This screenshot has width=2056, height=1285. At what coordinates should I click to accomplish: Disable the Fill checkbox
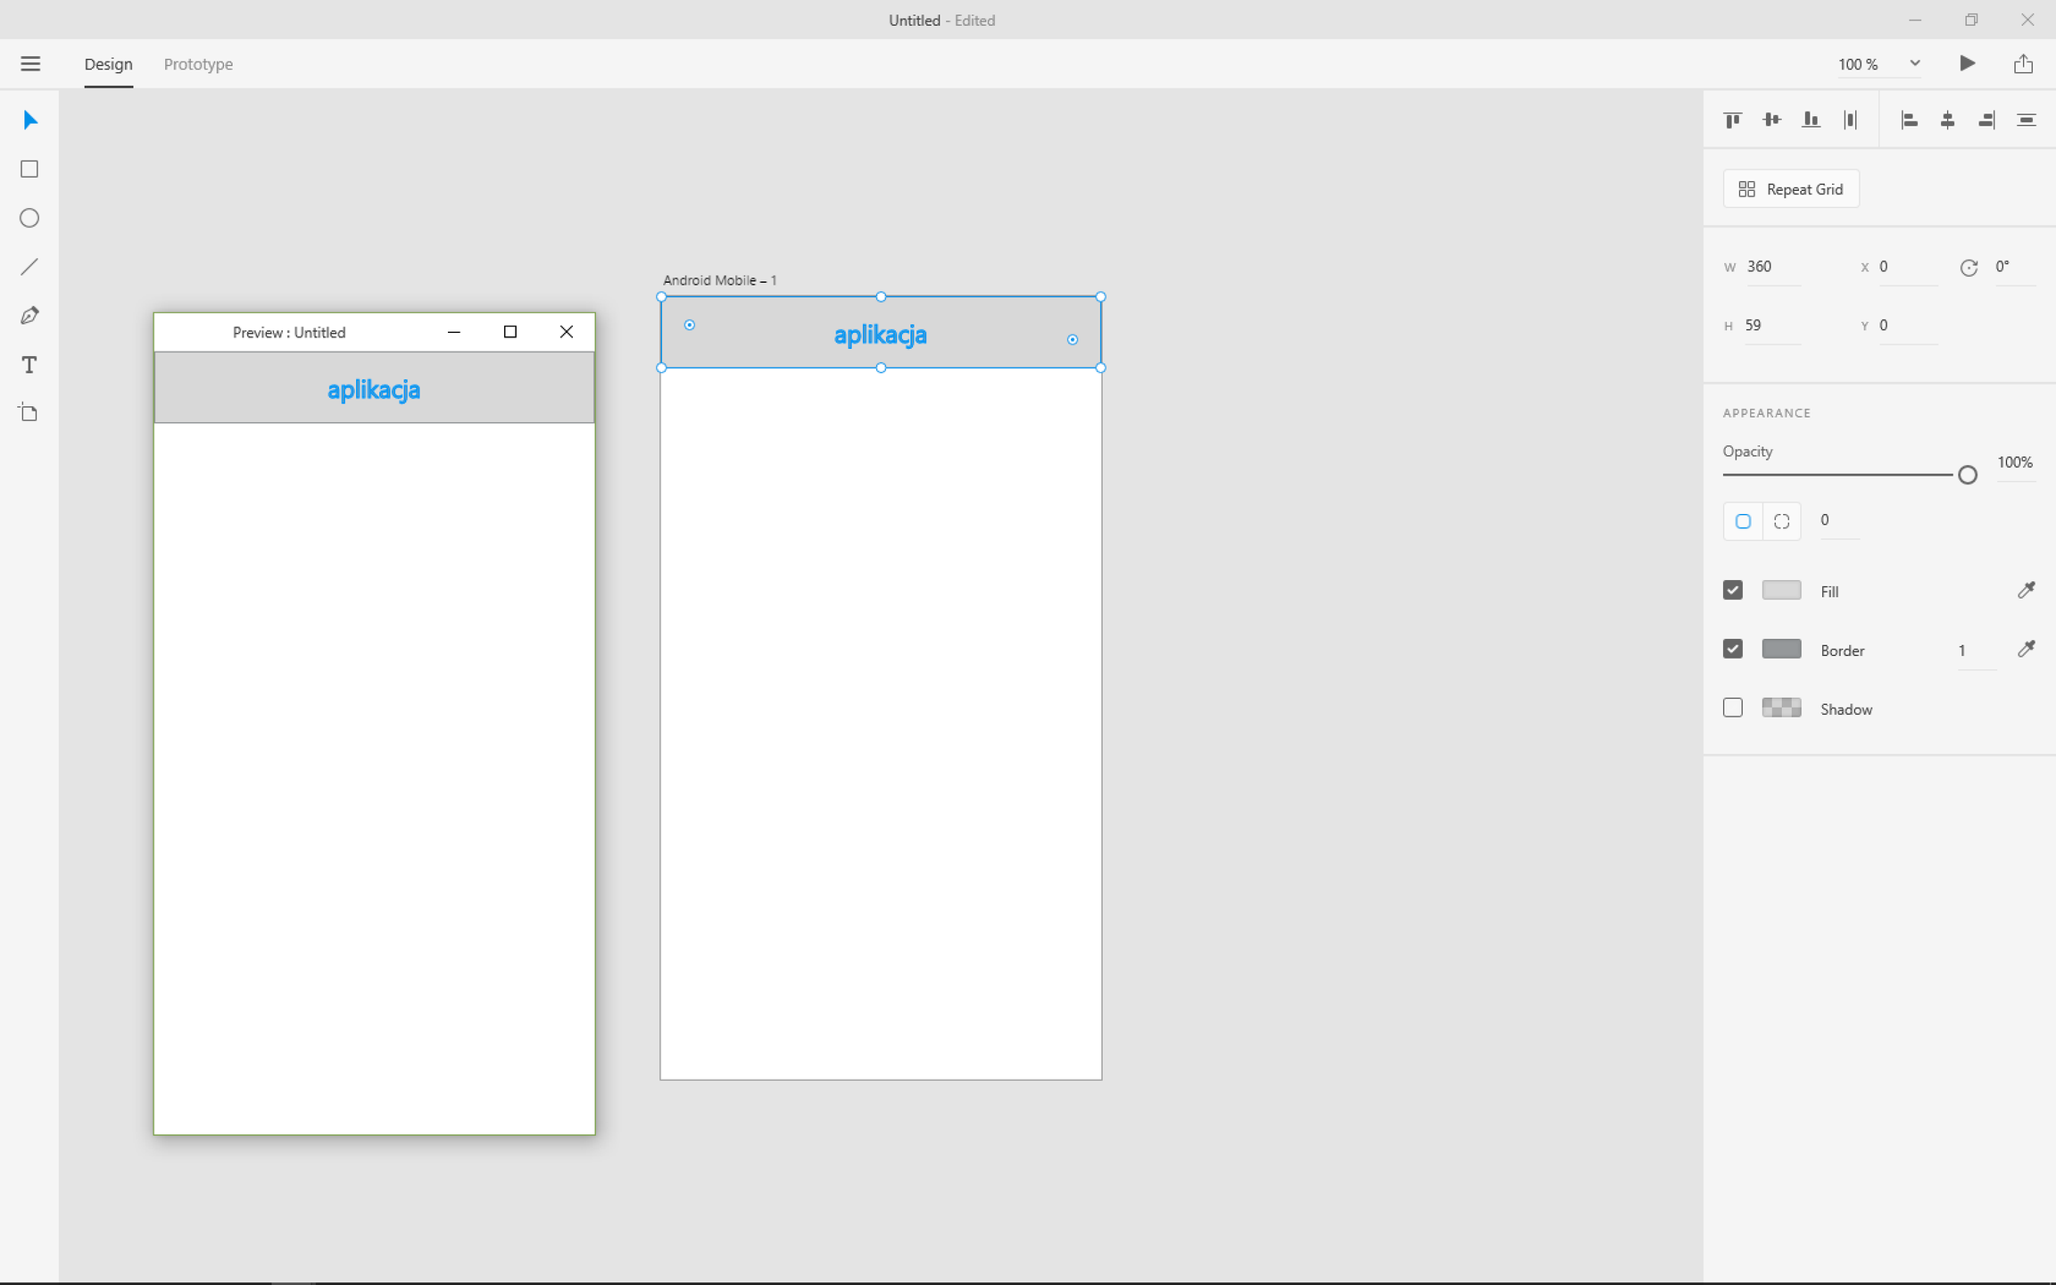(x=1733, y=590)
